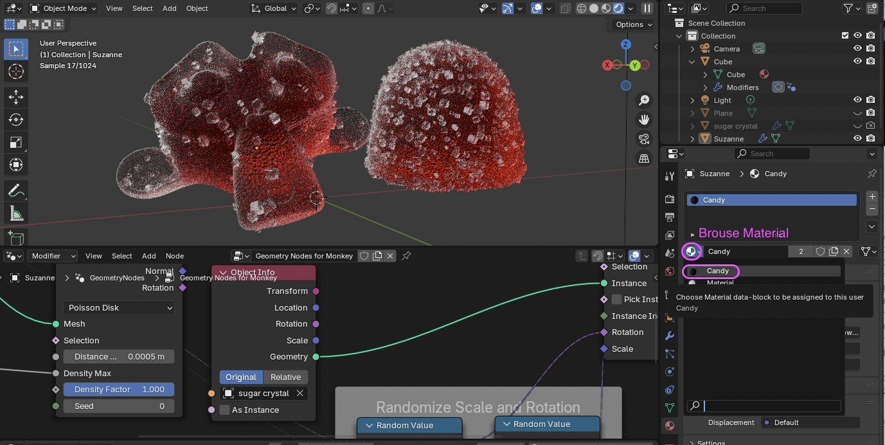Screen dimensions: 885x445
Task: Adjust the Density Factor slider
Action: [x=119, y=390]
